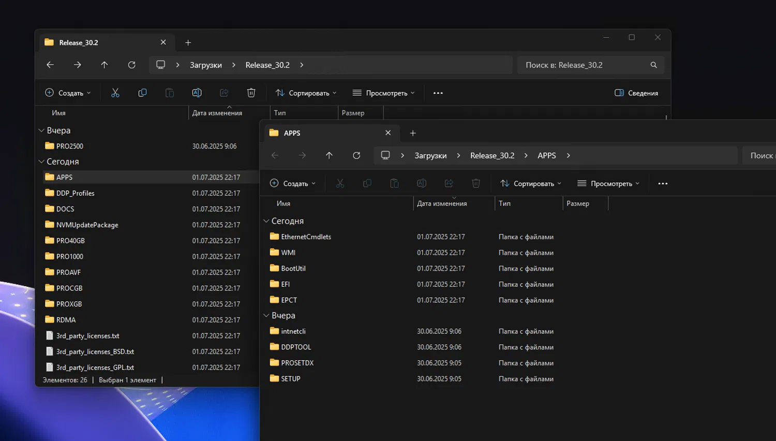Go up one level from the APPS folder
776x441 pixels.
coord(329,155)
